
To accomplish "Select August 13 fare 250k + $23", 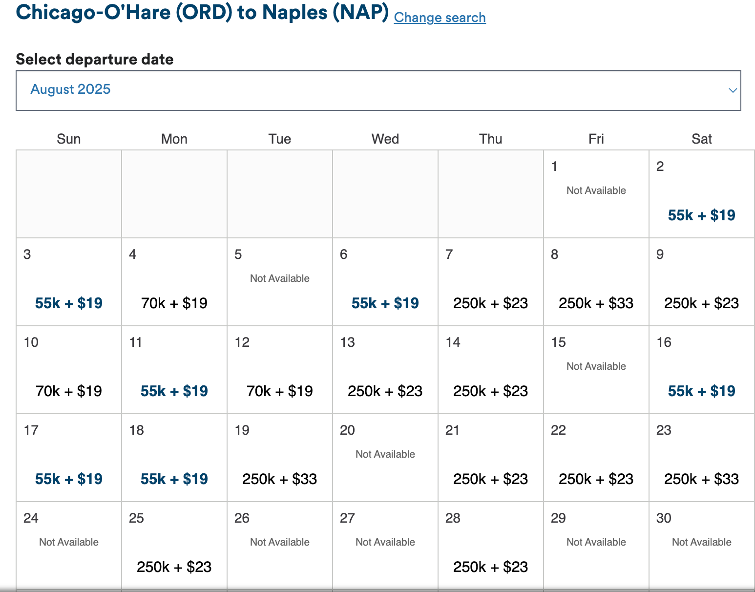I will pos(385,391).
